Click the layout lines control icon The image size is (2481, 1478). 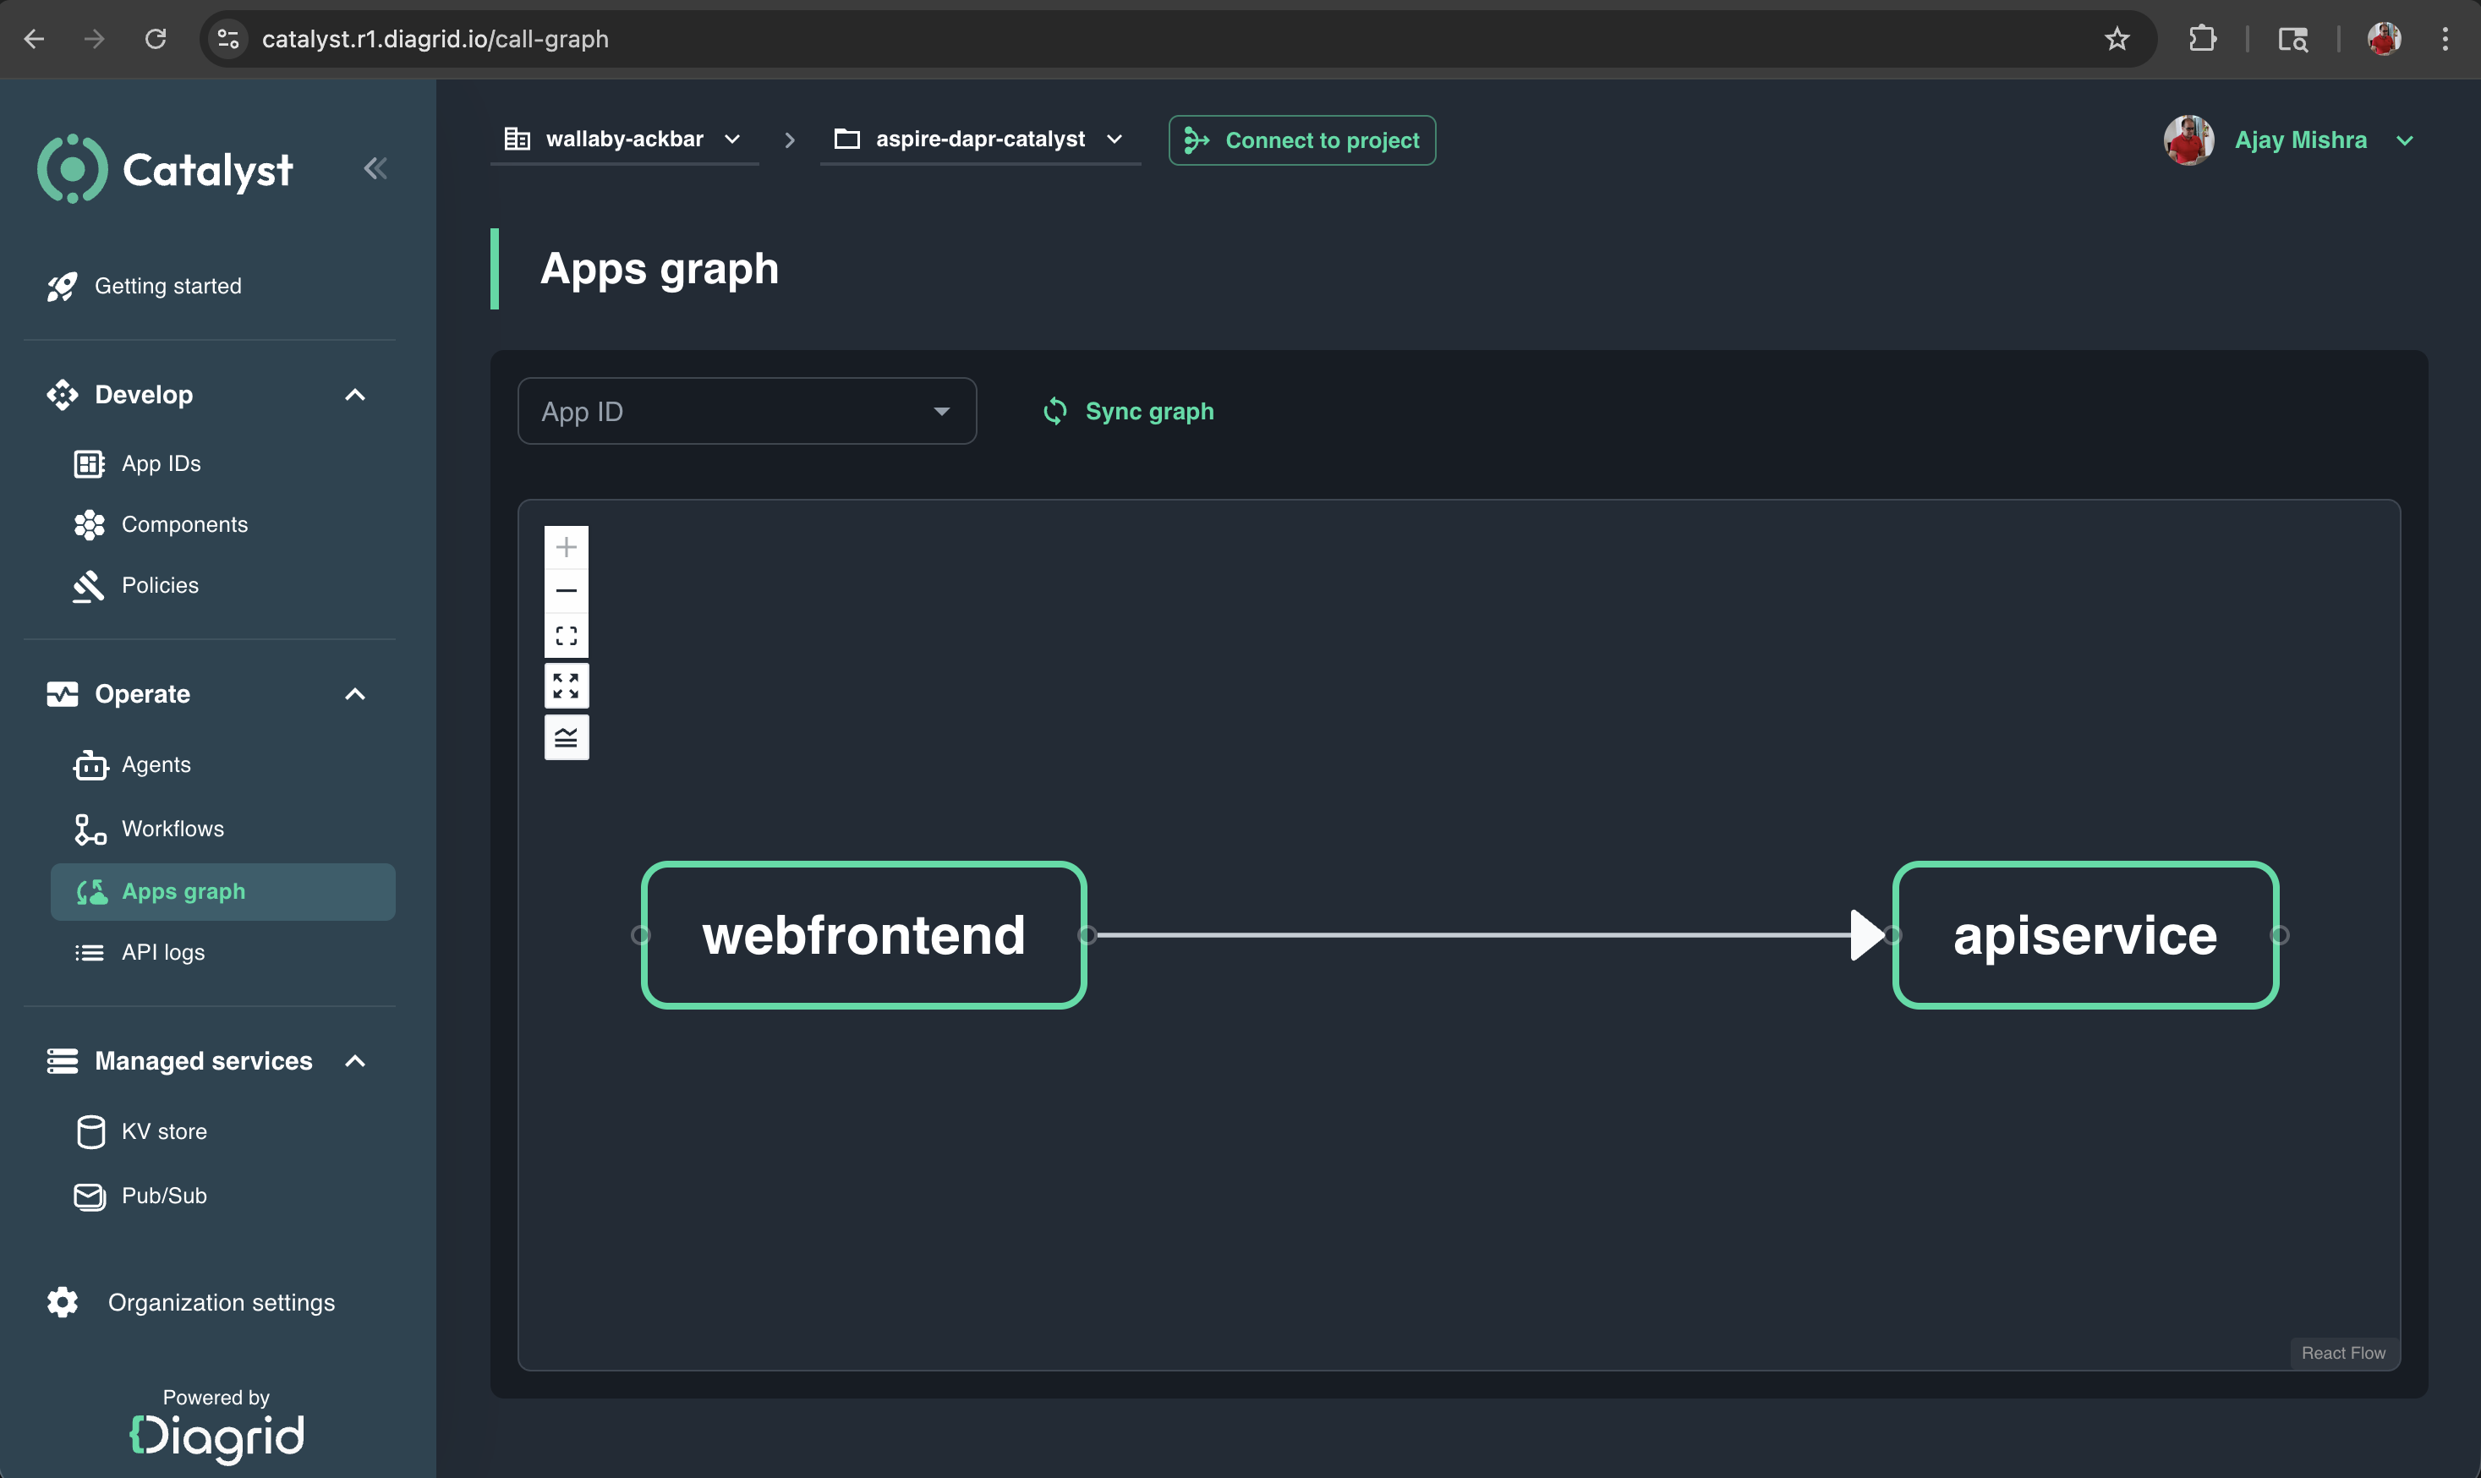566,737
